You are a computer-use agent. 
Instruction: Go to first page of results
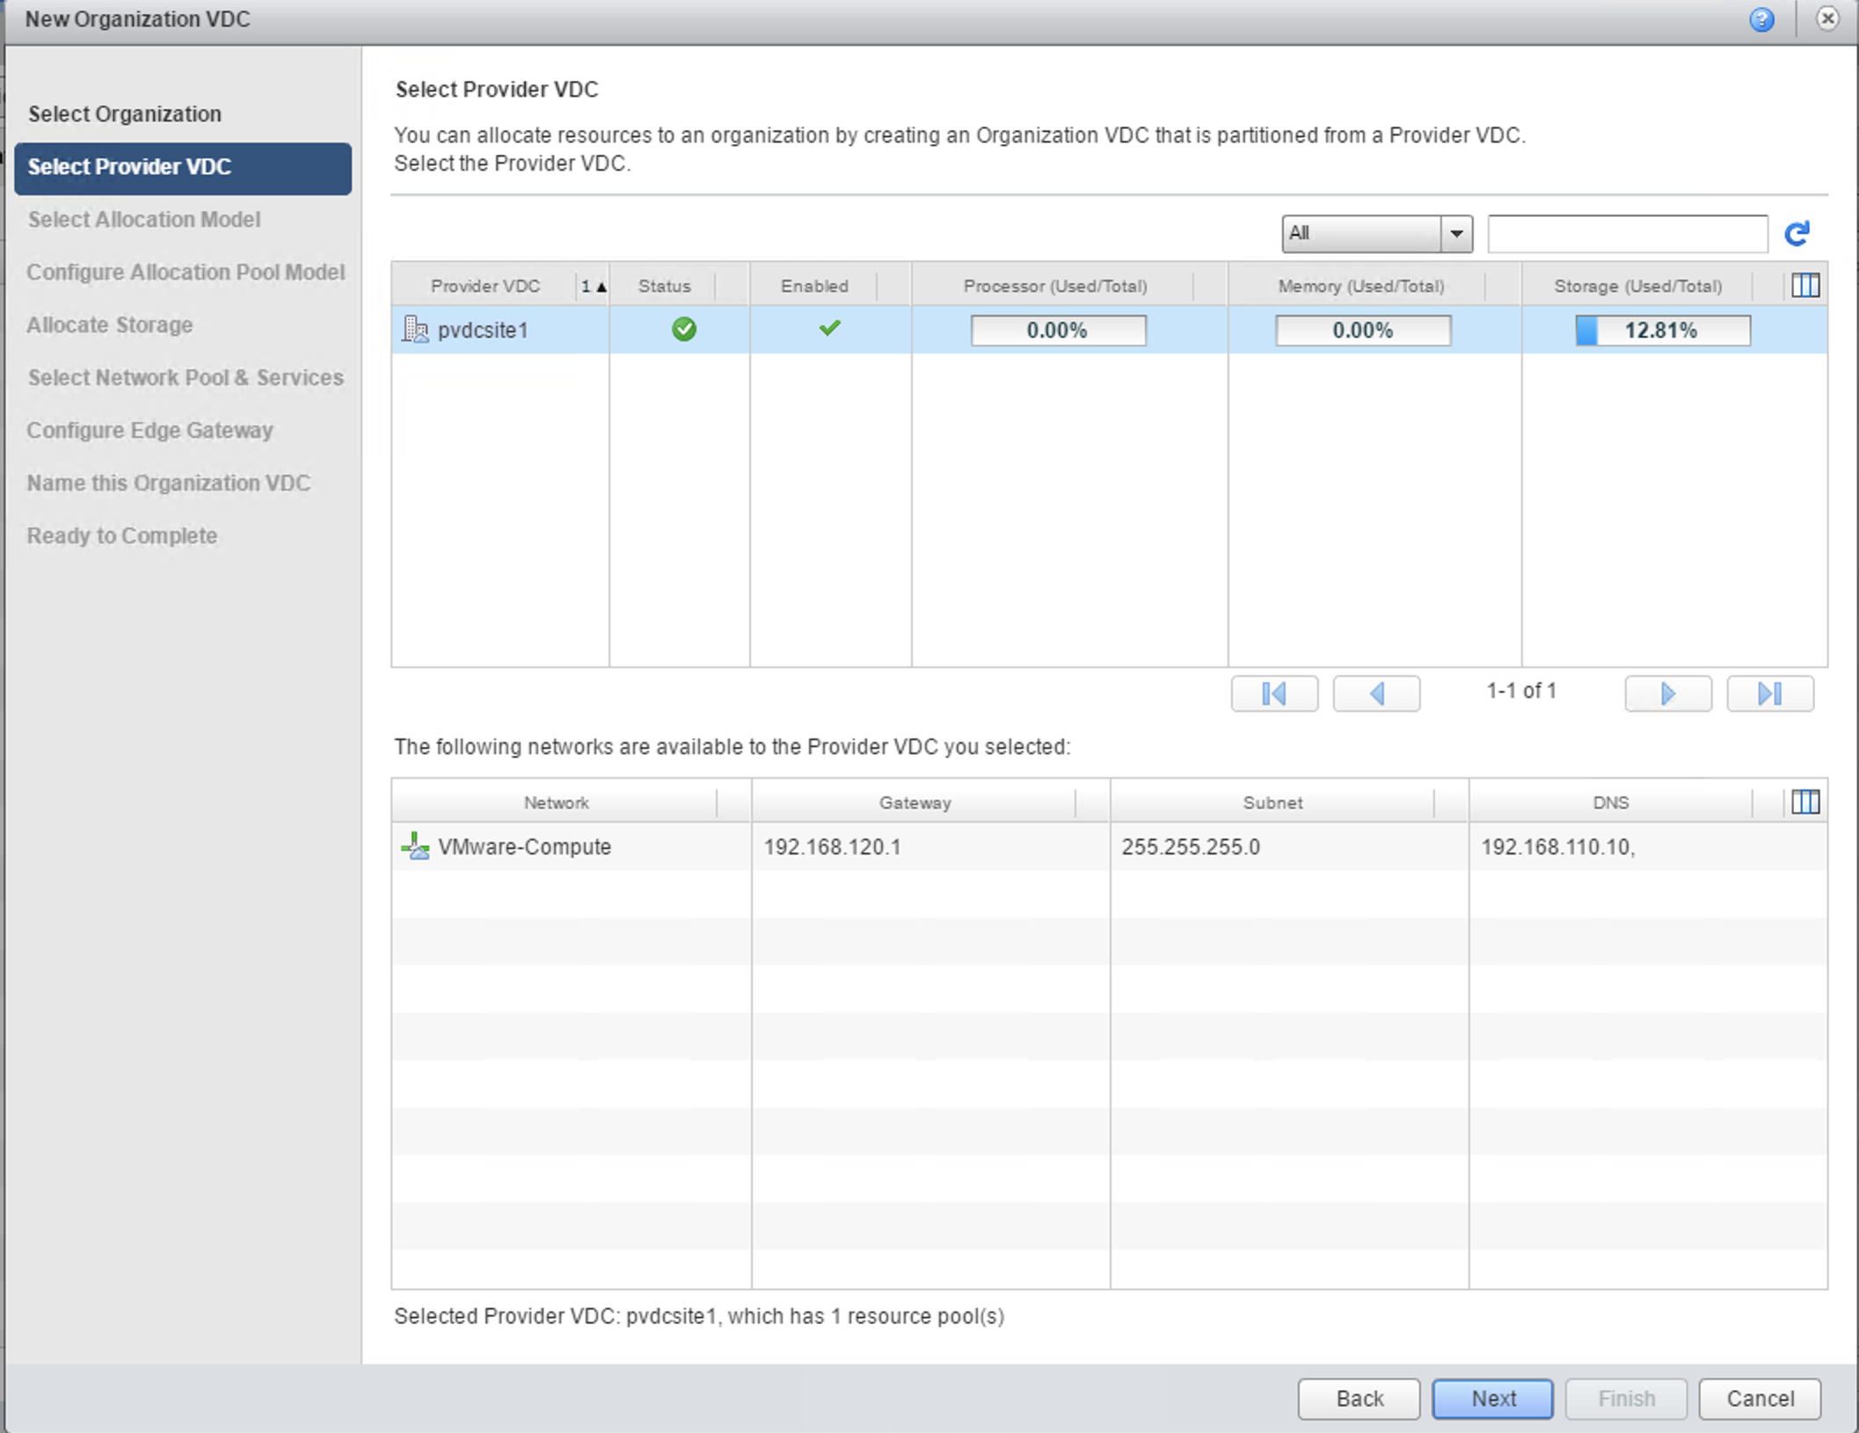1274,694
